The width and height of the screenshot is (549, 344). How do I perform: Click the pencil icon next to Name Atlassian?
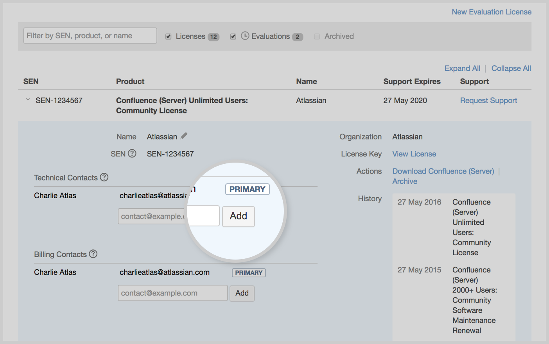(184, 136)
